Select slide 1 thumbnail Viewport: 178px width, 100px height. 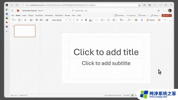coord(25,31)
